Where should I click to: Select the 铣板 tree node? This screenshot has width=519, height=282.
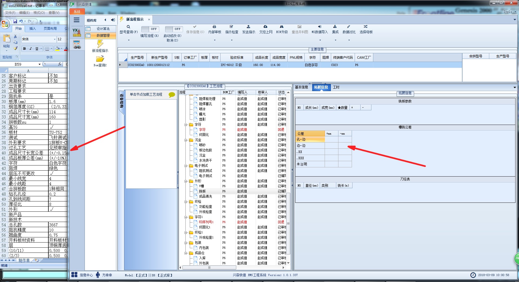tap(202, 191)
